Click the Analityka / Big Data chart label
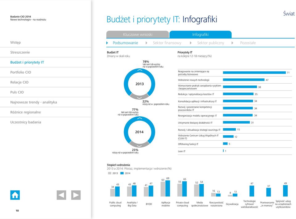 click(x=132, y=204)
